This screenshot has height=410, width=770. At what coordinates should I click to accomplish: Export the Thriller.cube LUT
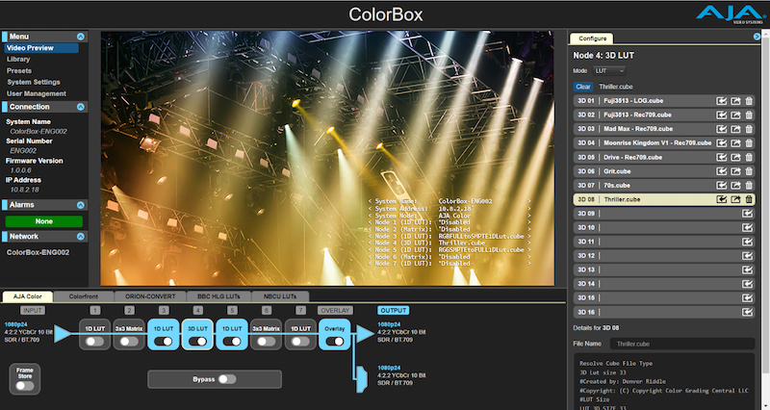pos(735,199)
